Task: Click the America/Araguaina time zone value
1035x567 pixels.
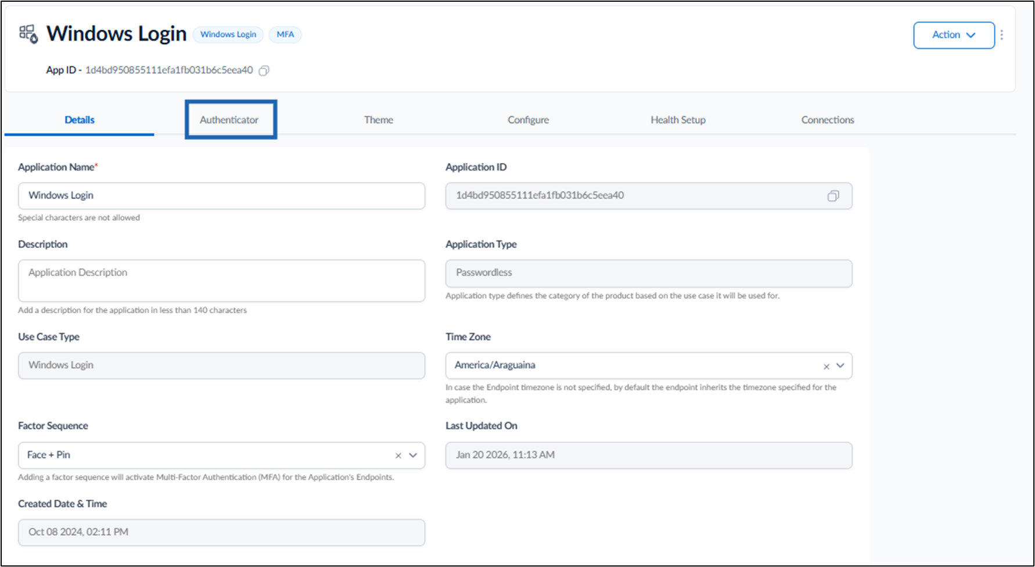Action: (495, 365)
